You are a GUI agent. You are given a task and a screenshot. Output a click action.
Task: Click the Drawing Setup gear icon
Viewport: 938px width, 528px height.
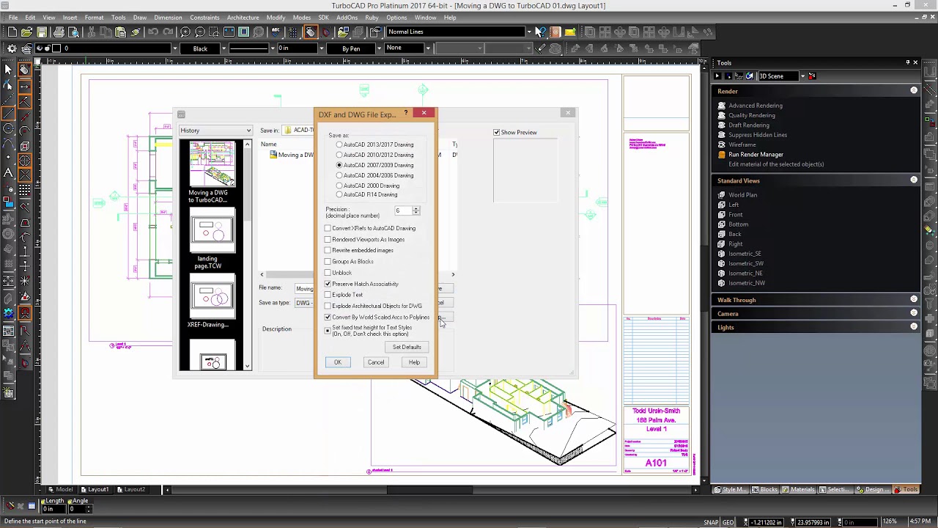coord(12,48)
